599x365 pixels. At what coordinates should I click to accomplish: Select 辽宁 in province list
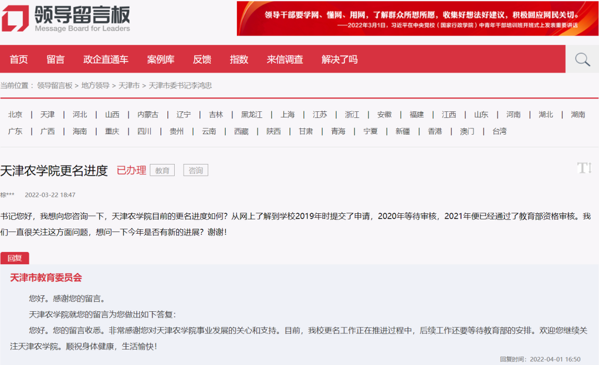click(184, 115)
